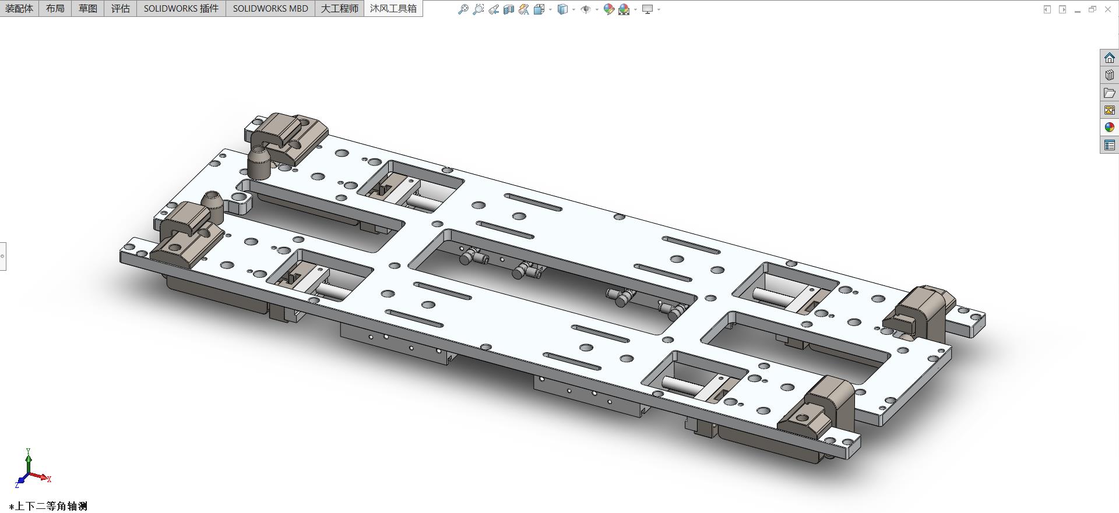Open Appearances, Scenes and Decals pane
The height and width of the screenshot is (513, 1119).
pos(1110,128)
